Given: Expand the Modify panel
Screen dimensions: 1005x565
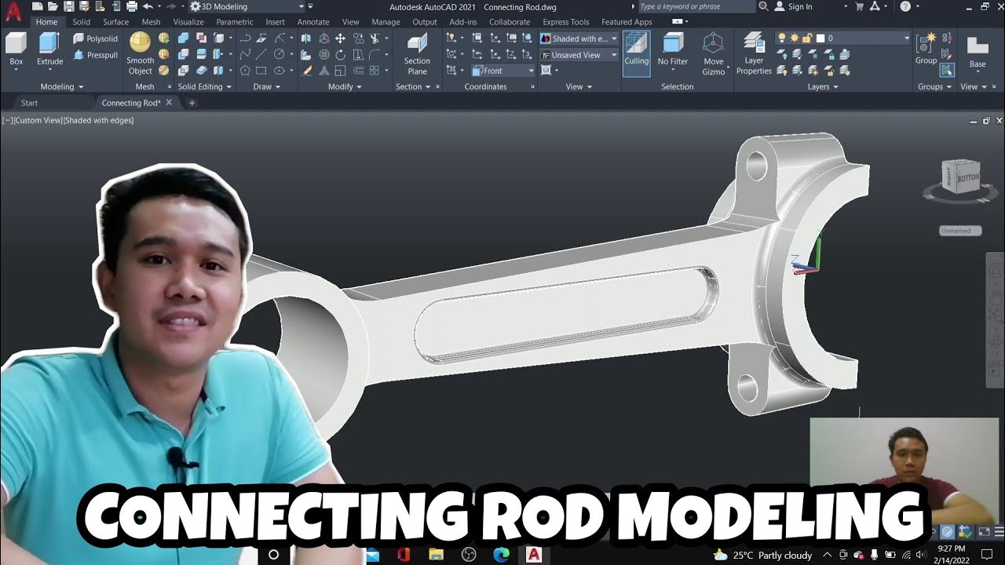Looking at the screenshot, I should (x=345, y=86).
